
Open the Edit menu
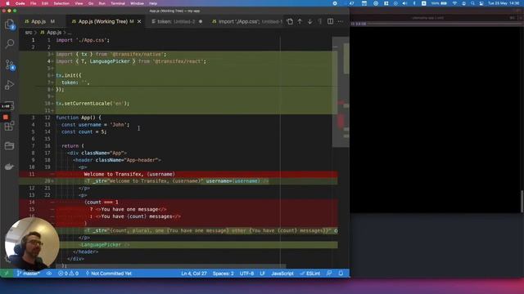click(45, 3)
